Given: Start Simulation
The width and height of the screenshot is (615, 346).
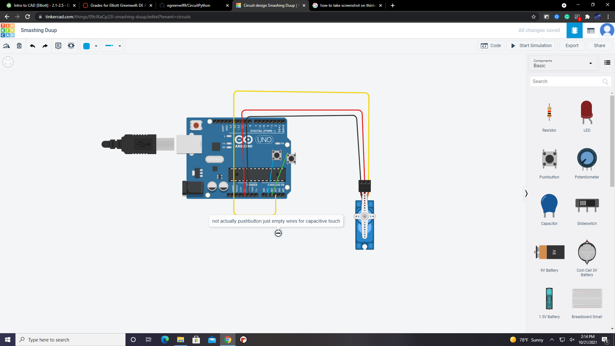Looking at the screenshot, I should point(531,46).
